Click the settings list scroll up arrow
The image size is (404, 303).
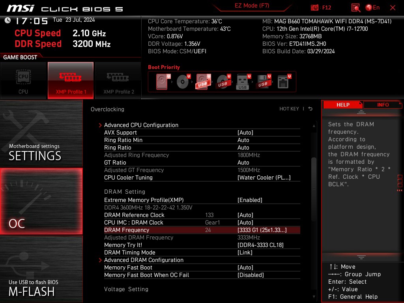(314, 126)
